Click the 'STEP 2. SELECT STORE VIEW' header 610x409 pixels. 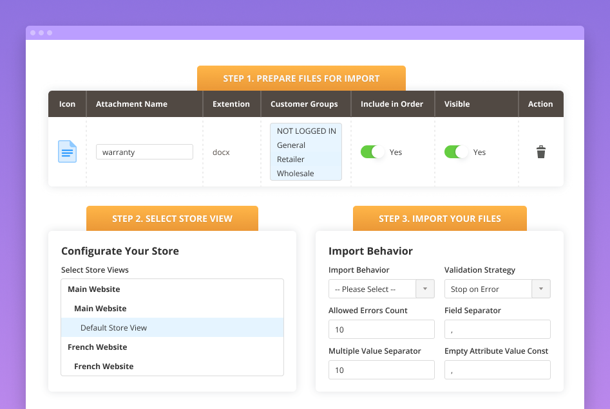172,218
